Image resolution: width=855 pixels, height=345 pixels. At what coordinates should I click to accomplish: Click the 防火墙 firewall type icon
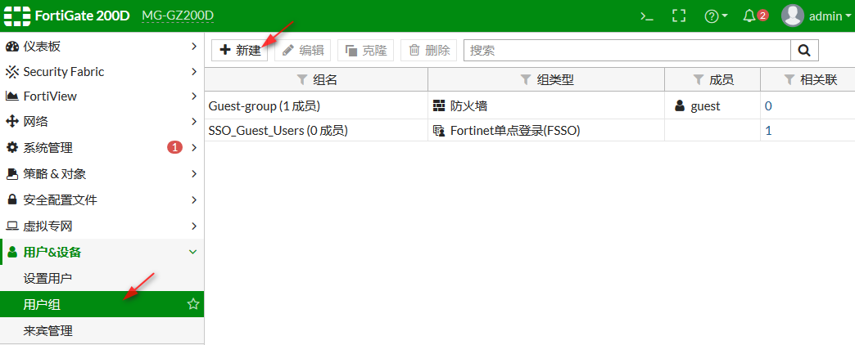439,105
